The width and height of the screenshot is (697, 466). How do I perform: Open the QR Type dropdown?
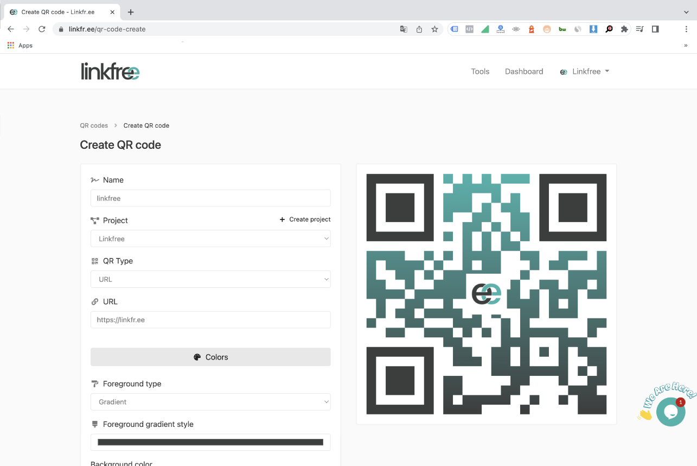click(x=210, y=279)
